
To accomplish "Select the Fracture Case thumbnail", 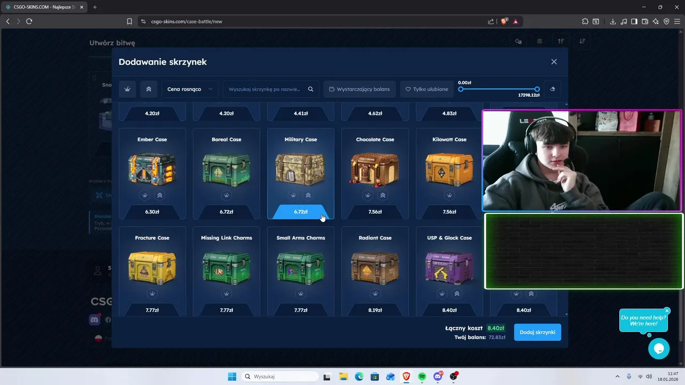I will [152, 267].
